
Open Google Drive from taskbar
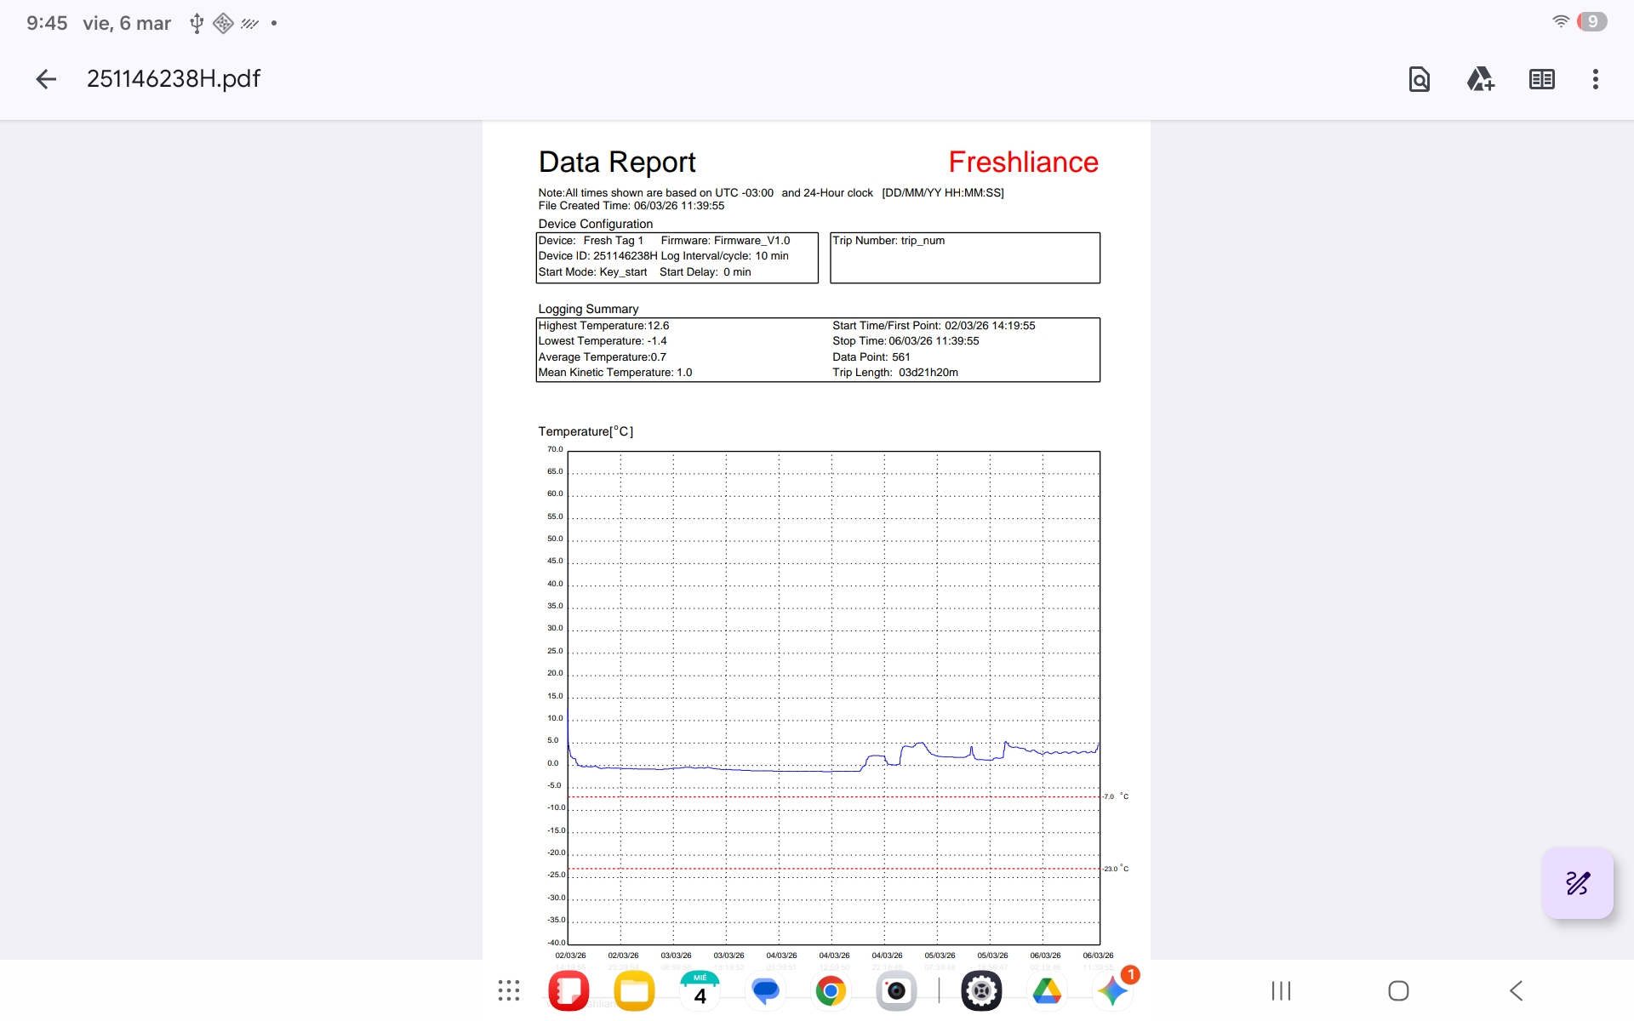coord(1047,990)
